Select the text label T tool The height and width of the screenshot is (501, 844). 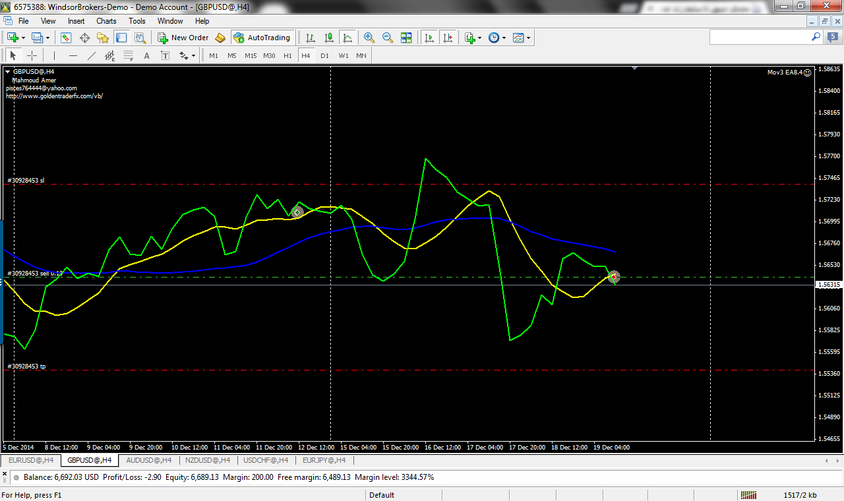[x=165, y=55]
